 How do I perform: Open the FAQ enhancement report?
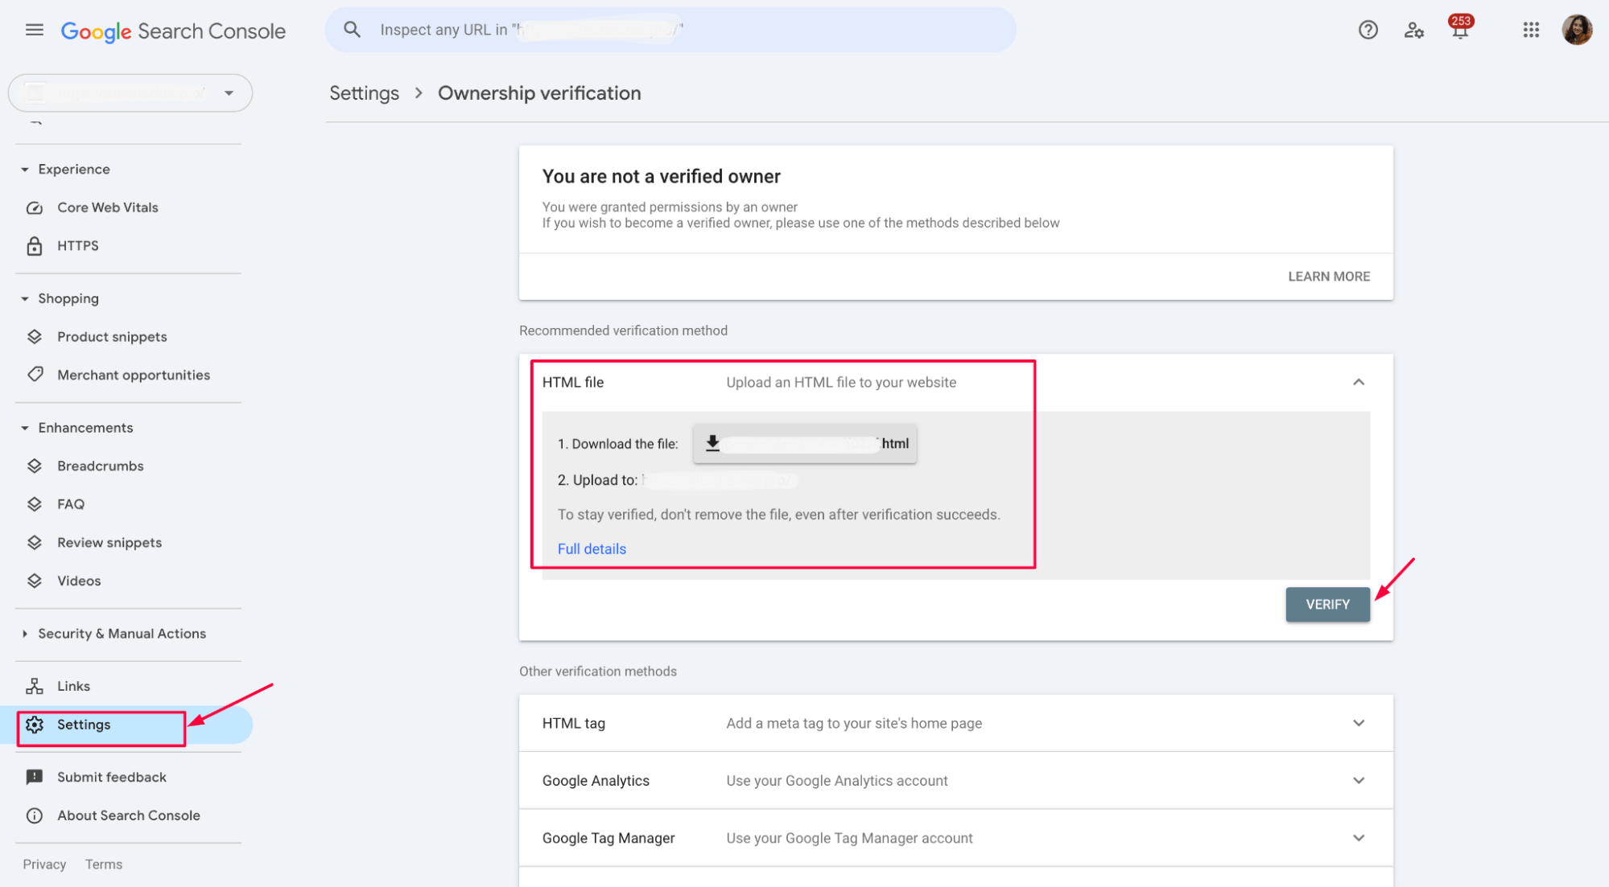(x=71, y=504)
